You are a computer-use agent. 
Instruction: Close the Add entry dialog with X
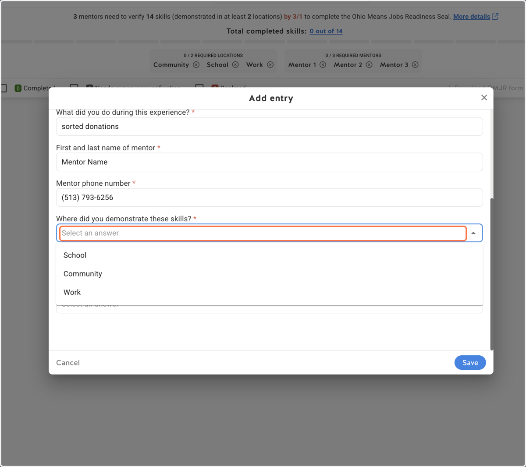[x=484, y=98]
